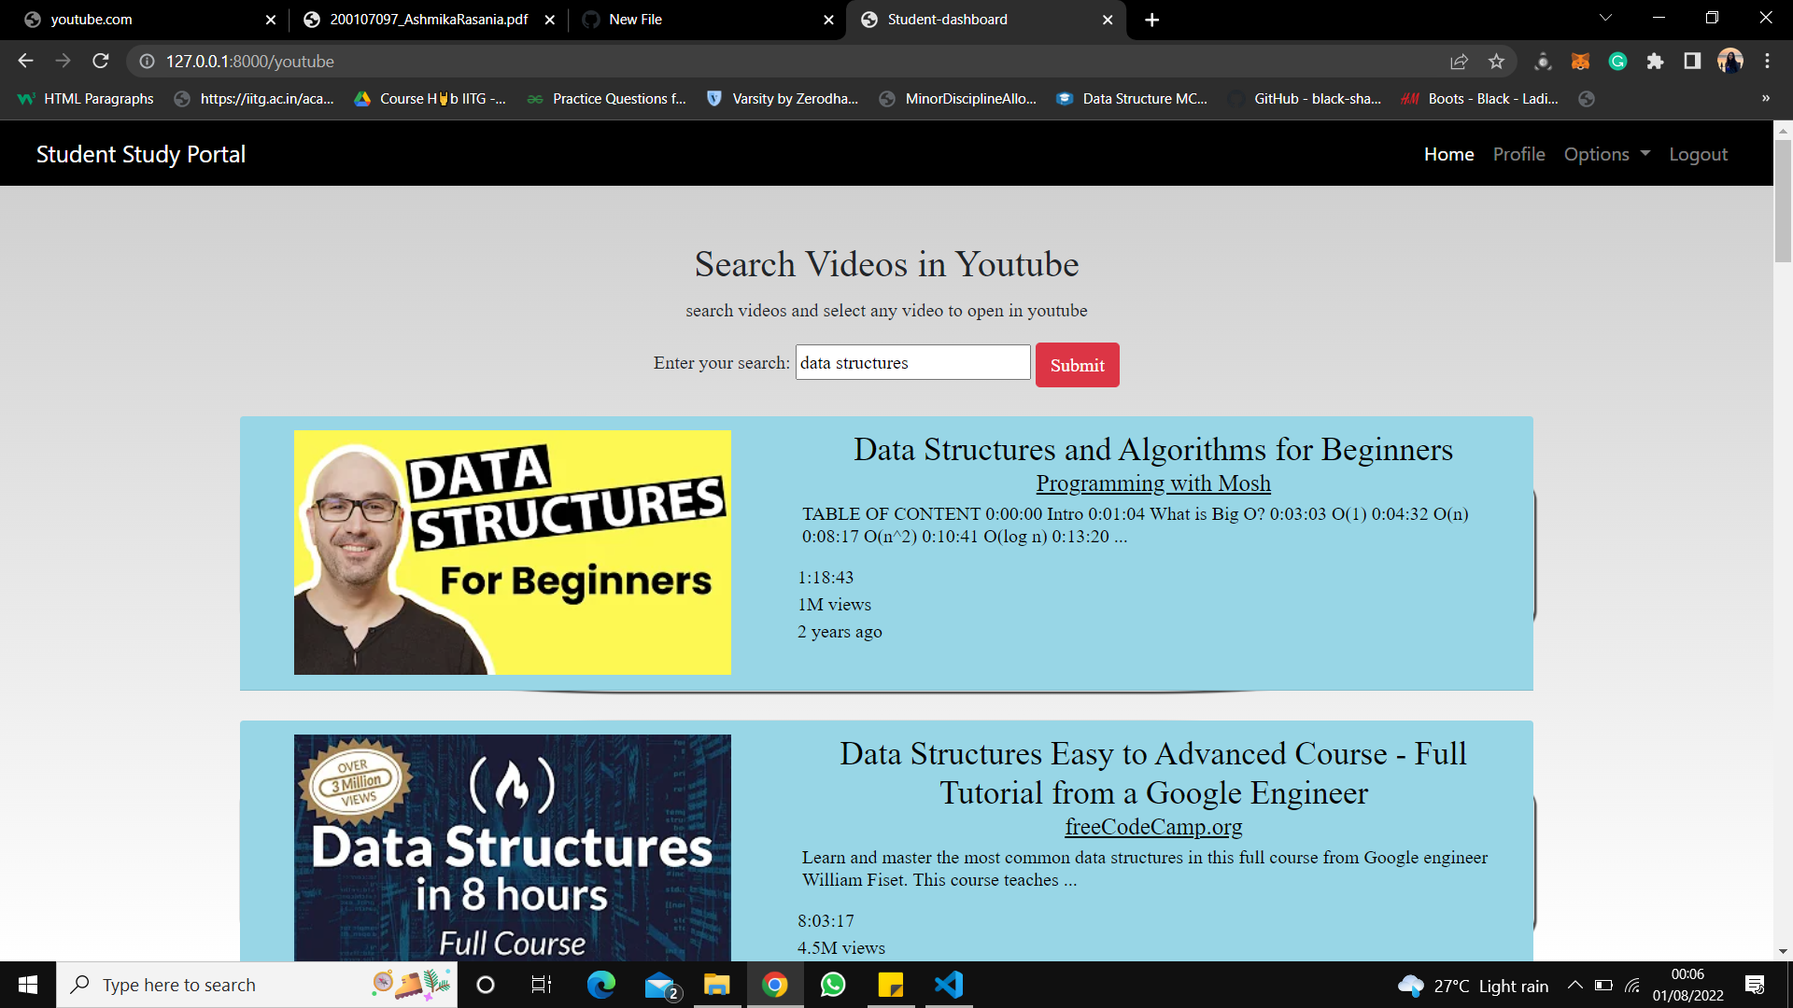Screen dimensions: 1793x1008
Task: Open the Grammarly extension icon
Action: coord(1617,61)
